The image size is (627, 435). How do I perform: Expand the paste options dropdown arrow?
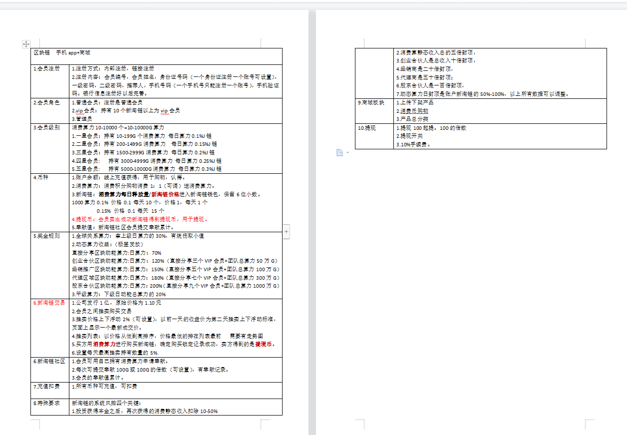(x=347, y=152)
